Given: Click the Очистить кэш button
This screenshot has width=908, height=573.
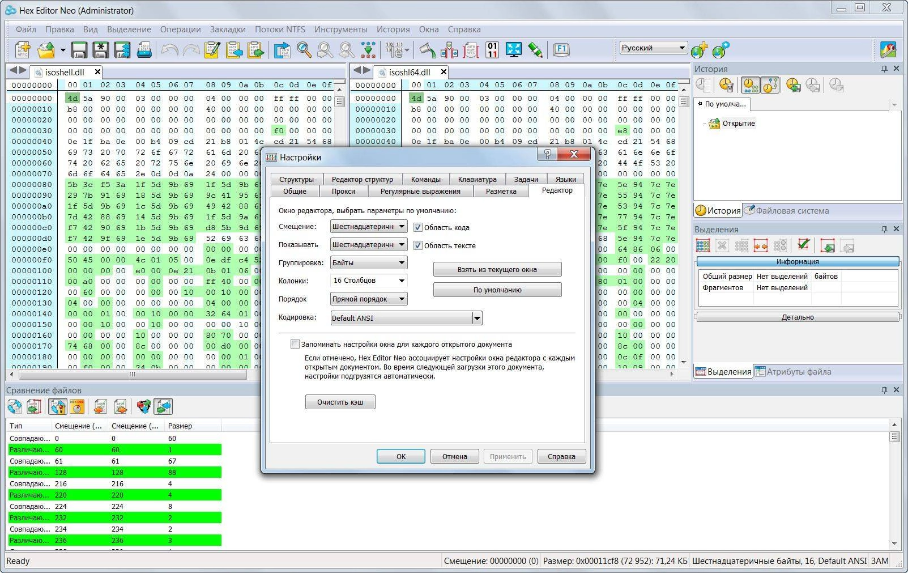Looking at the screenshot, I should click(340, 402).
